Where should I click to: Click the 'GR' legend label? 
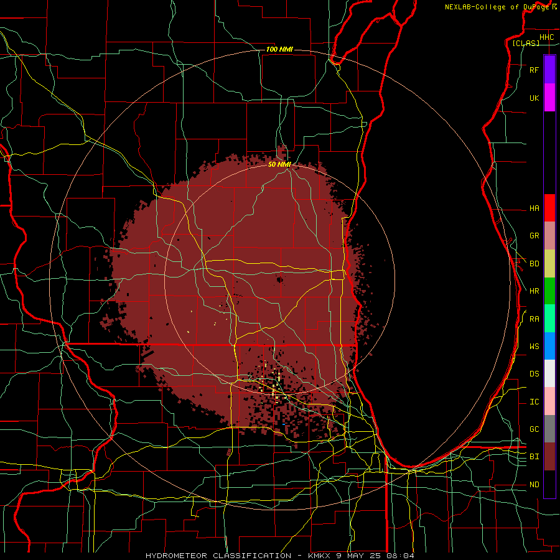tap(534, 236)
